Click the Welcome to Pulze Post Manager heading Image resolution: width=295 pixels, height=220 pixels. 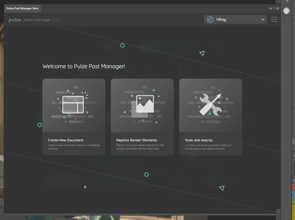pos(84,66)
